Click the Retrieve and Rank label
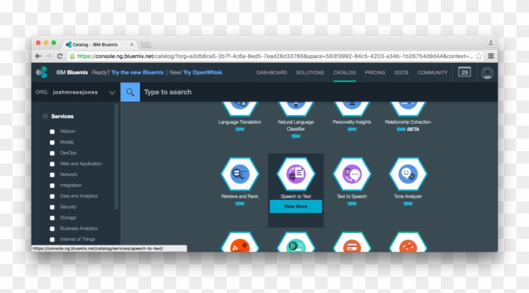Screen dimensions: 529x293 [x=239, y=196]
